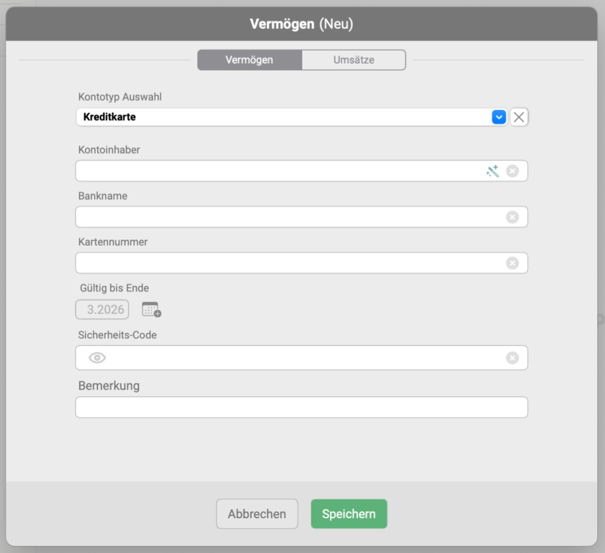This screenshot has height=553, width=605.
Task: Select the Vermögen tab
Action: (249, 60)
